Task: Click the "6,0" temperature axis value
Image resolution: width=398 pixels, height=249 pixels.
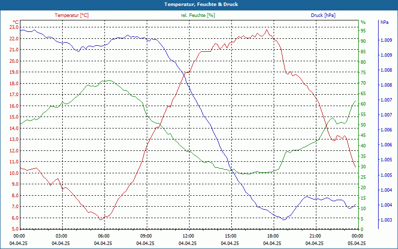Action: pos(15,218)
